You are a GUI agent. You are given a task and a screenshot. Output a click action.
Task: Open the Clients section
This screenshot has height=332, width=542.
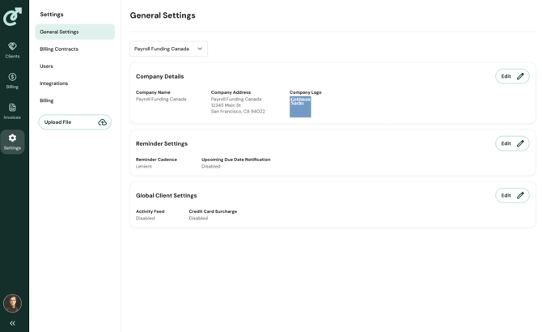pyautogui.click(x=12, y=50)
